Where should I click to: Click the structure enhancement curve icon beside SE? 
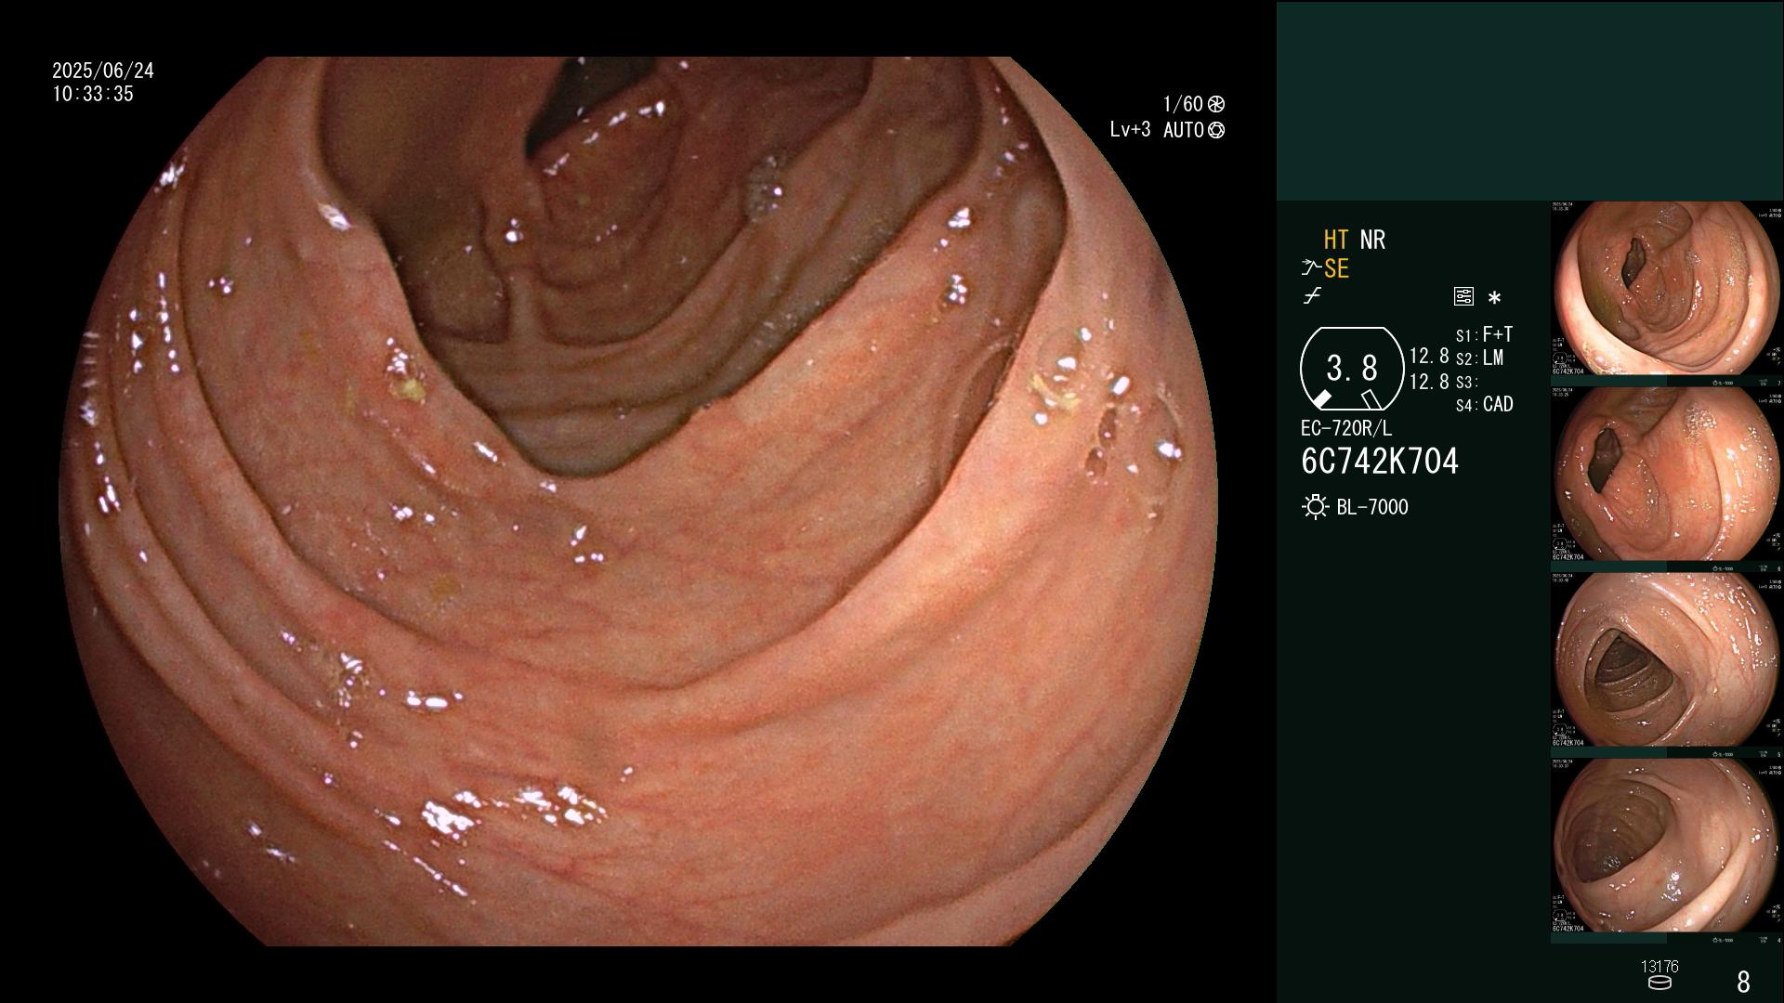point(1311,268)
